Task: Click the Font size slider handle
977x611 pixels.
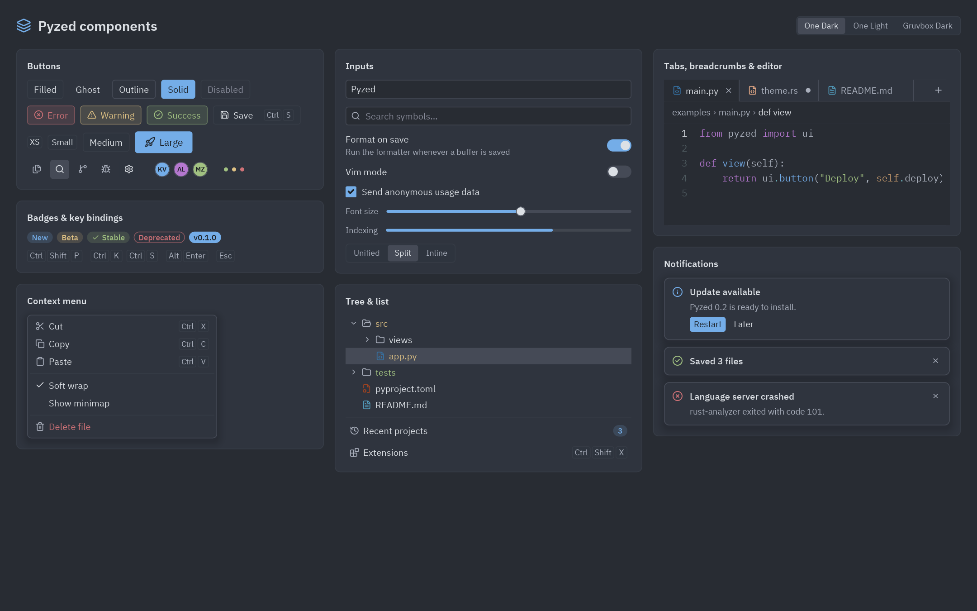Action: pyautogui.click(x=521, y=211)
